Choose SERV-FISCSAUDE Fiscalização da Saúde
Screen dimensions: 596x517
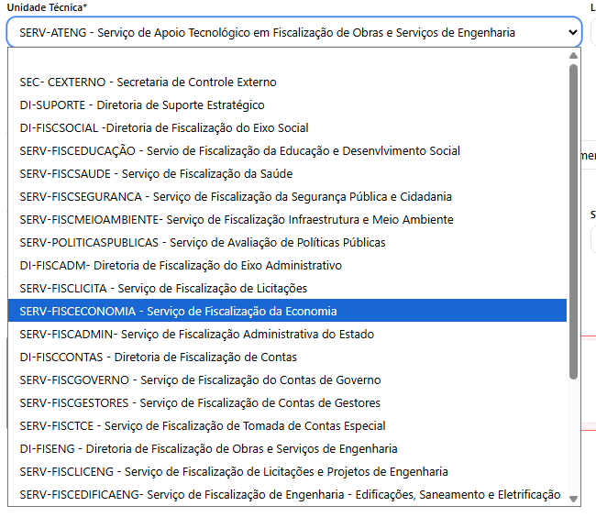(x=156, y=174)
